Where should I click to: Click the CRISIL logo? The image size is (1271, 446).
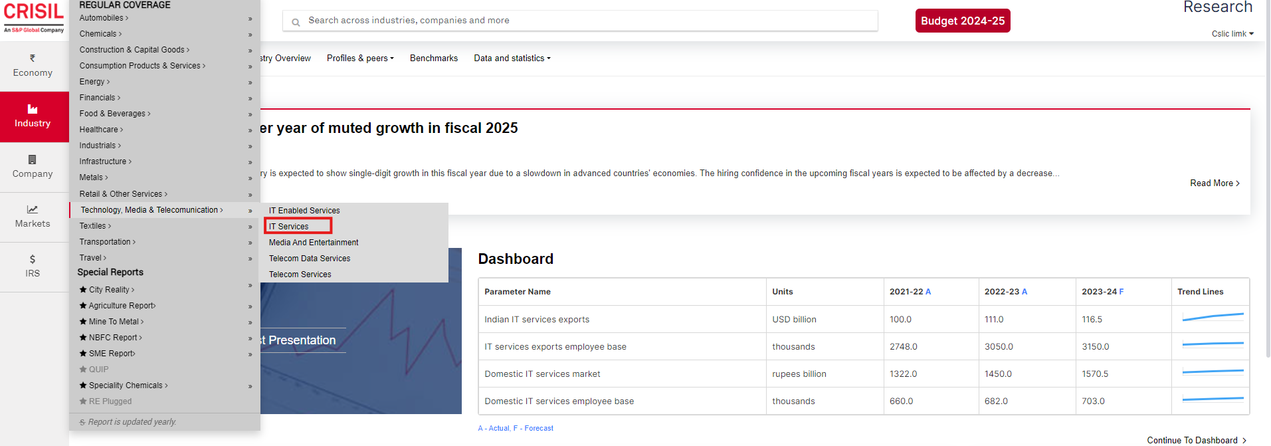[x=34, y=17]
